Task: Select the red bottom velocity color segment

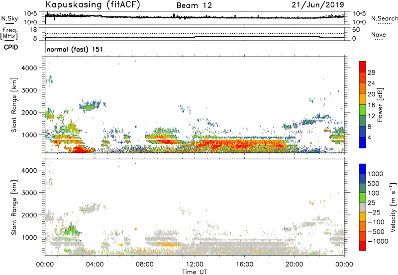Action: pos(363,246)
